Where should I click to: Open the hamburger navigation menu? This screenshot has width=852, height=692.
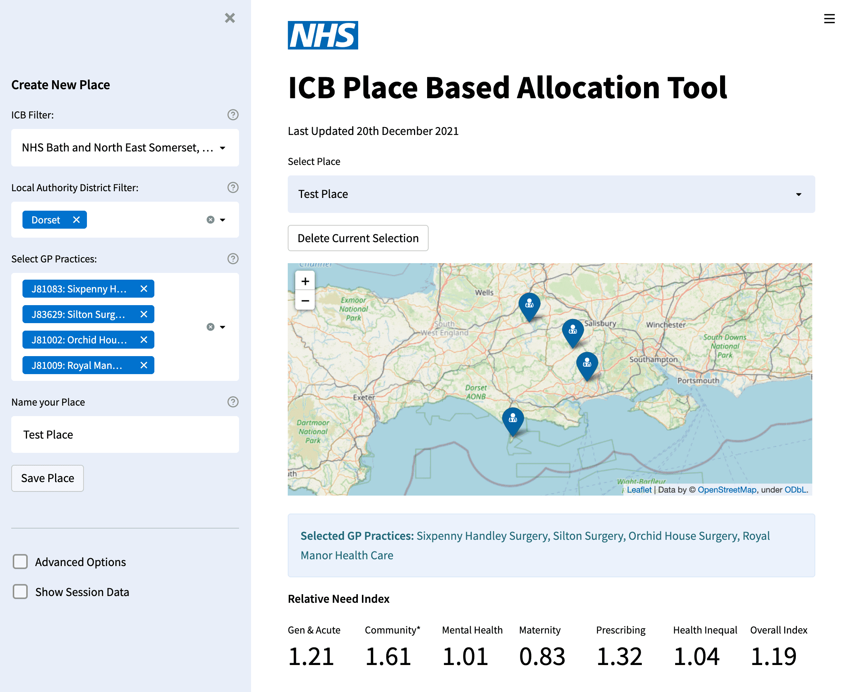[830, 18]
